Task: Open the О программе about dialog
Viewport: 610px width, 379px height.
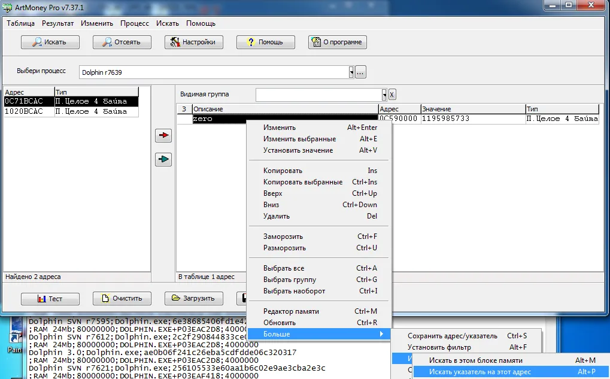Action: (337, 42)
